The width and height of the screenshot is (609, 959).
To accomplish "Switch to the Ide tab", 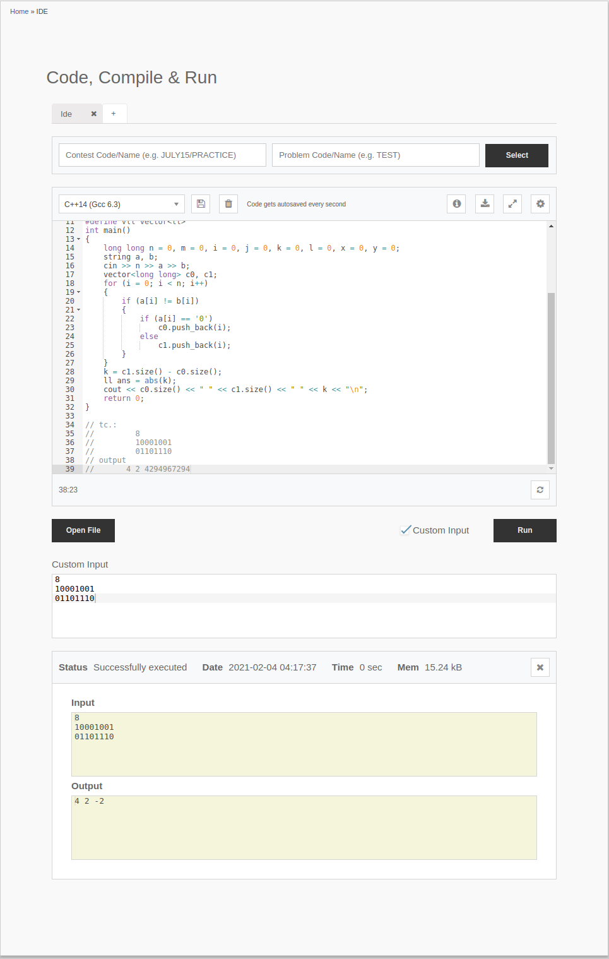I will tap(66, 114).
